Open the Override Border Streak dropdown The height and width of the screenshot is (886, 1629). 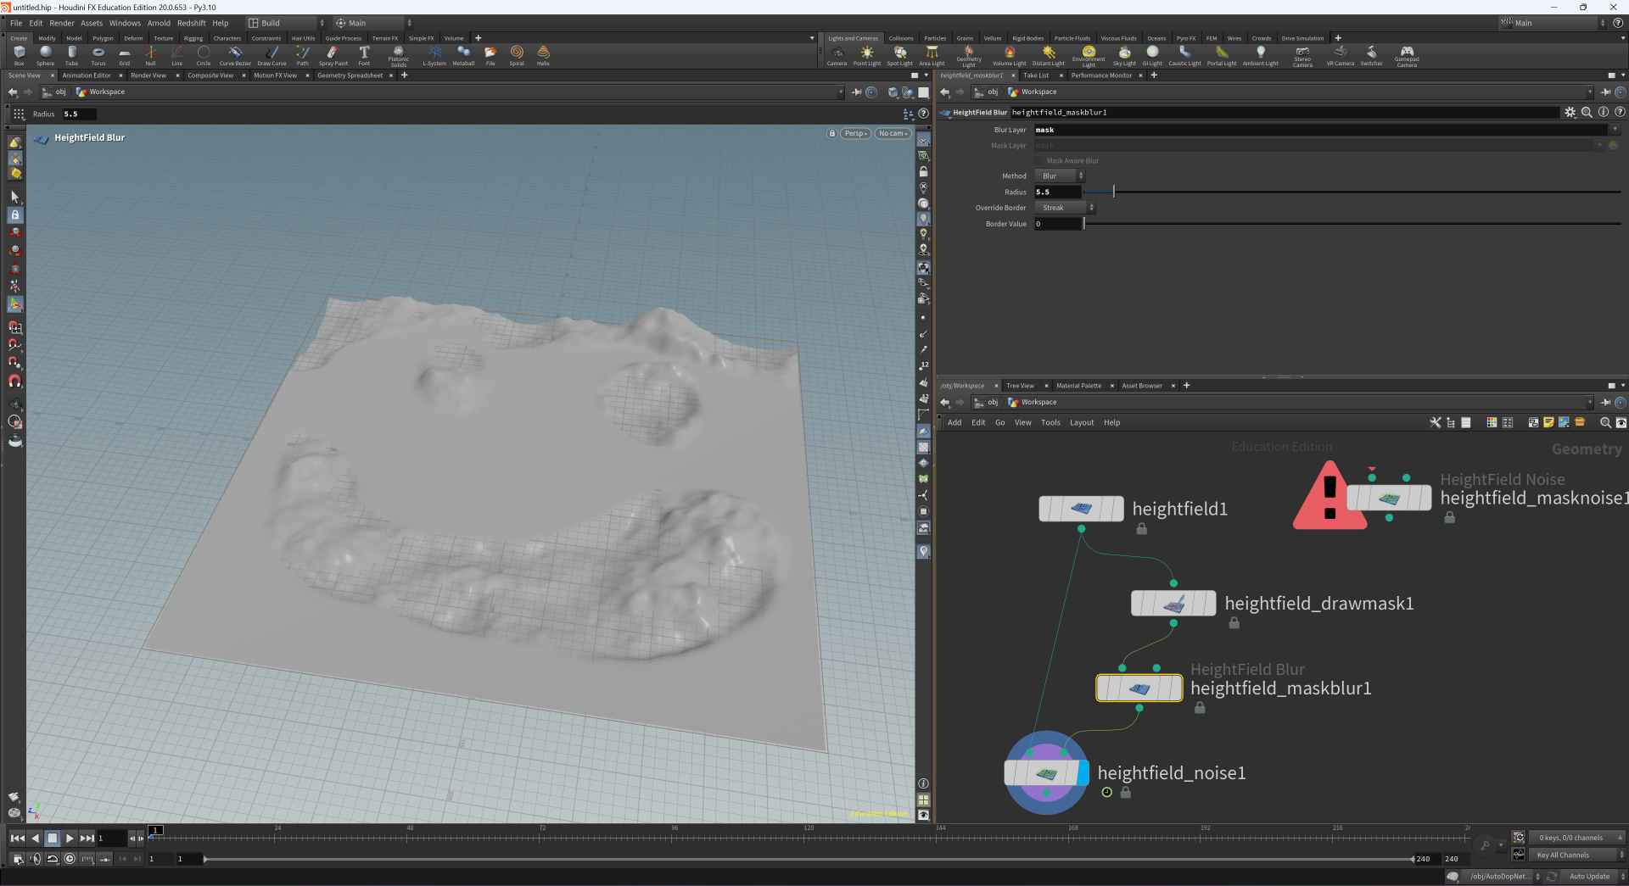1065,208
